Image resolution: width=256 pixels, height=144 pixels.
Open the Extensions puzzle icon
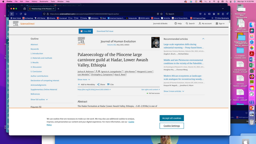coord(223,14)
